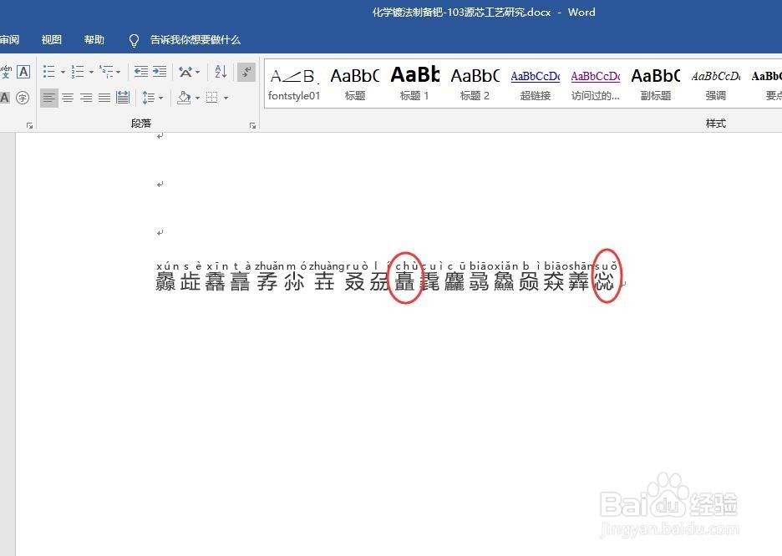The height and width of the screenshot is (556, 782).
Task: Apply numbered list formatting
Action: [77, 72]
